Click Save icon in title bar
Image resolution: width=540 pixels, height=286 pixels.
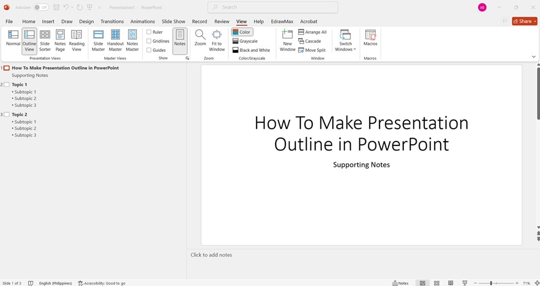click(x=57, y=7)
